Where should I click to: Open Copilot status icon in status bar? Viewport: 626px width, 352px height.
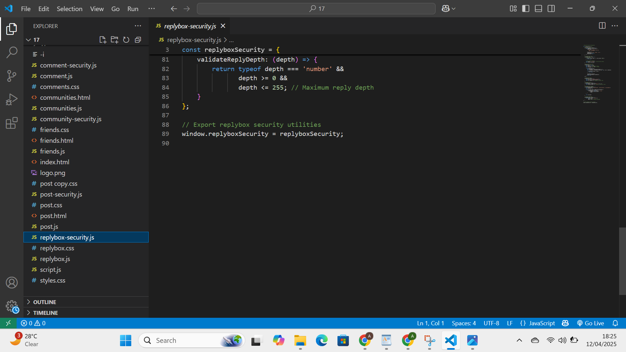(565, 323)
